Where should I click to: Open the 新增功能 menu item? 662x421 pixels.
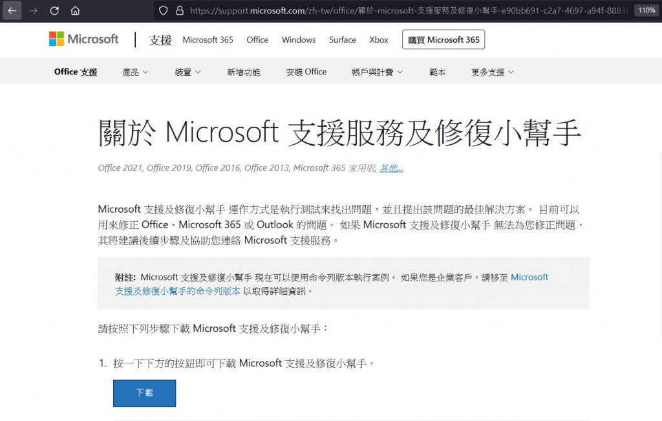coord(244,72)
